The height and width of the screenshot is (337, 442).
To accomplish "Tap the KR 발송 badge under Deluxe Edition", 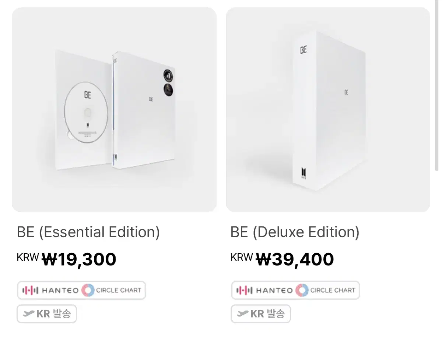I will pyautogui.click(x=261, y=314).
